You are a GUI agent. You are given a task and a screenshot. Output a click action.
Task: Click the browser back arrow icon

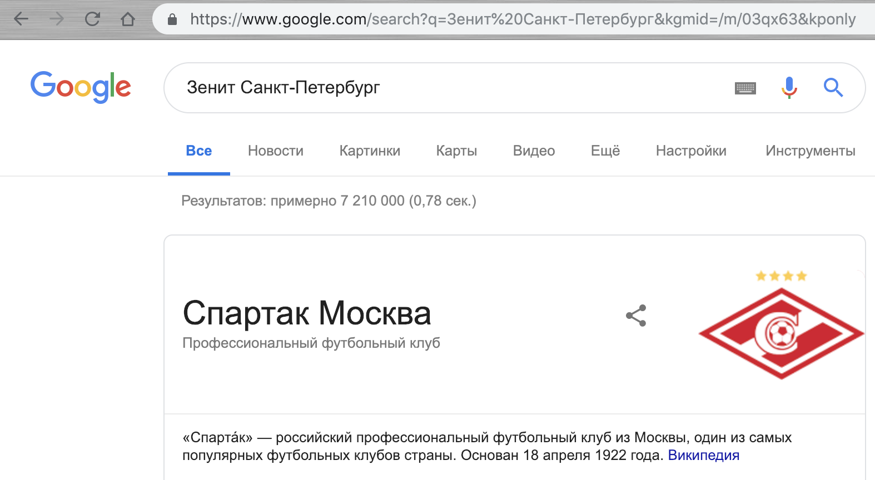(21, 19)
